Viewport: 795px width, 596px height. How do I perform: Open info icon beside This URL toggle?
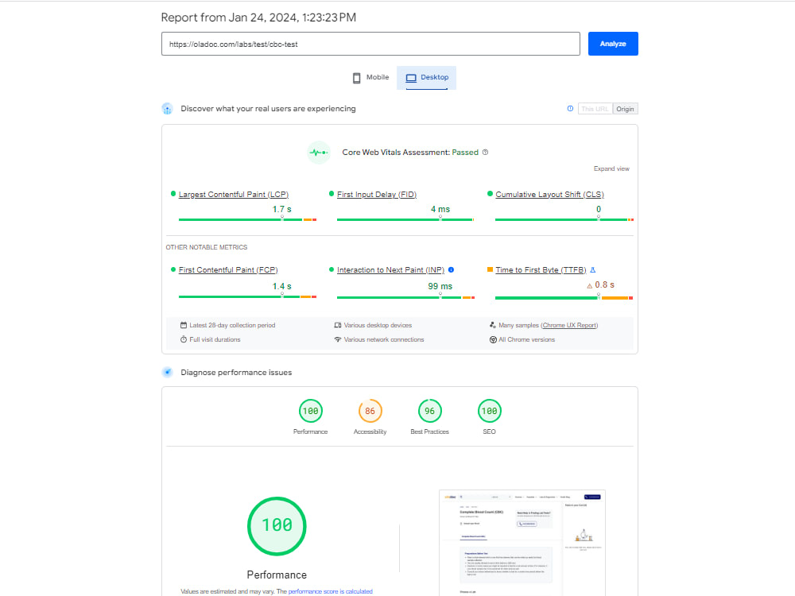[x=570, y=108]
